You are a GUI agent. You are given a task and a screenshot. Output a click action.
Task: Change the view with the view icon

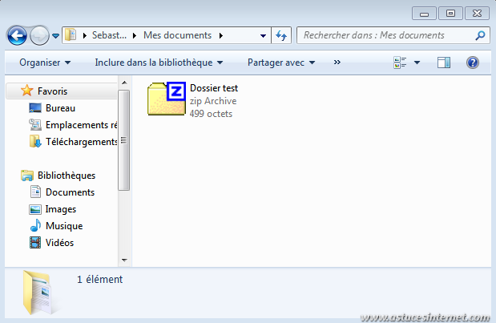tap(400, 63)
